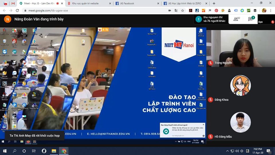Open the Google Translate icon in address bar
275x155 pixels.
coord(176,11)
